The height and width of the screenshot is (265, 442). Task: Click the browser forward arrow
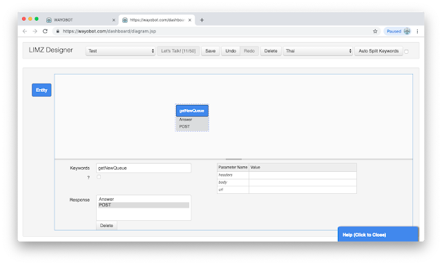(x=35, y=31)
